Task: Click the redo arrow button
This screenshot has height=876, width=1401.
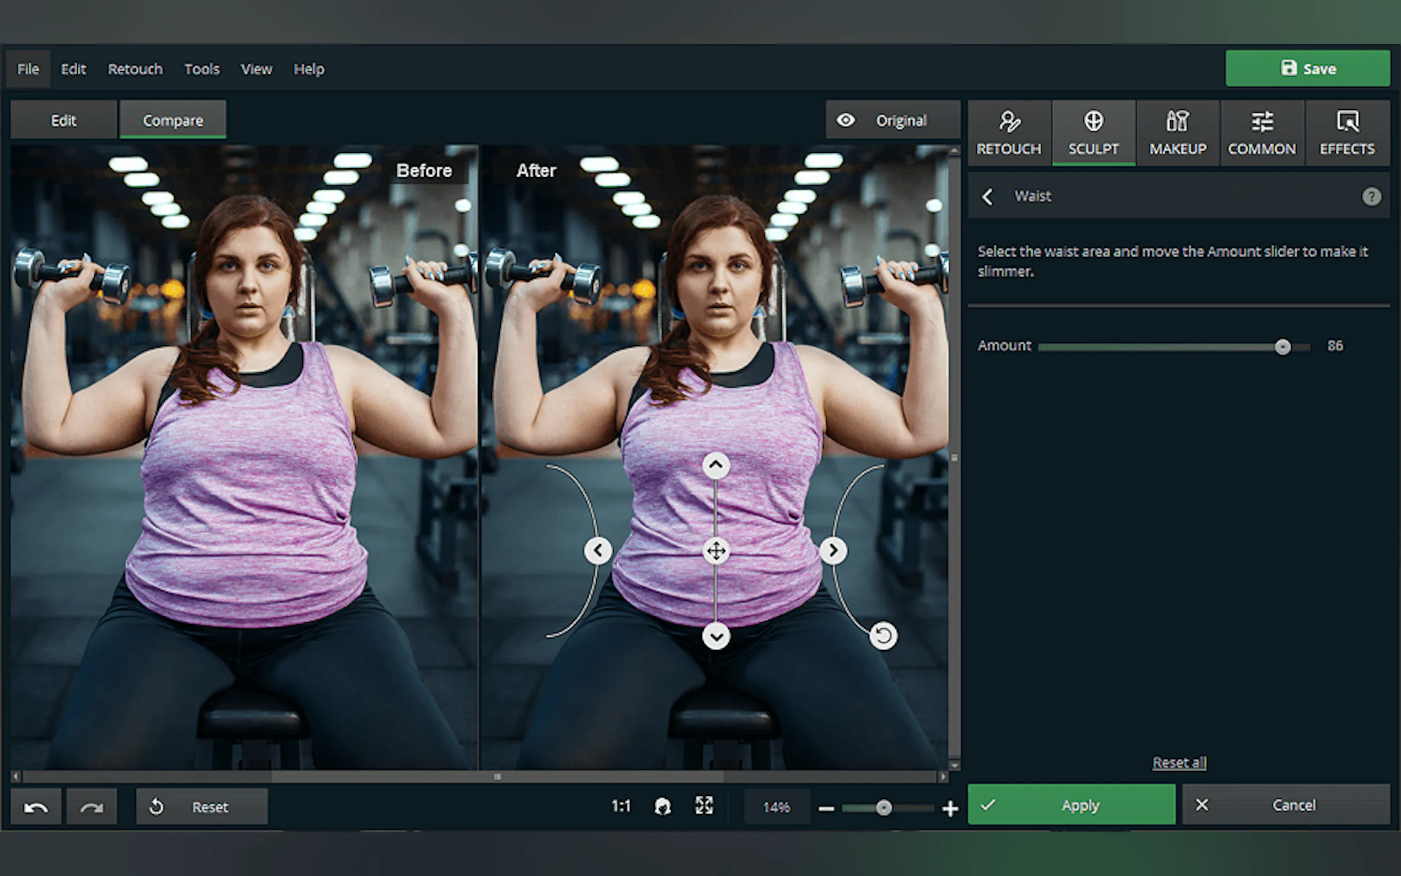Action: pyautogui.click(x=92, y=806)
